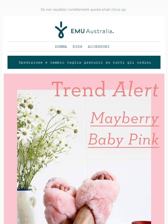Select the KIDS navigation item

coord(78,46)
